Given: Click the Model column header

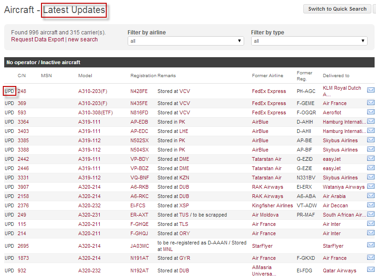Looking at the screenshot, I should [x=85, y=75].
